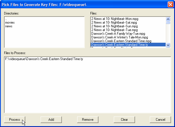Select the movies directory
Screen dimensions: 175x127
click(x=45, y=22)
